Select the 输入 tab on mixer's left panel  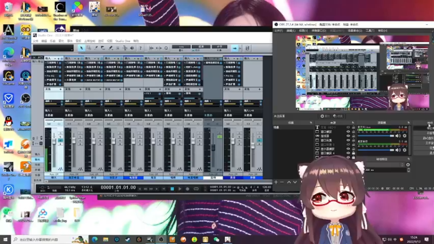coord(37,154)
